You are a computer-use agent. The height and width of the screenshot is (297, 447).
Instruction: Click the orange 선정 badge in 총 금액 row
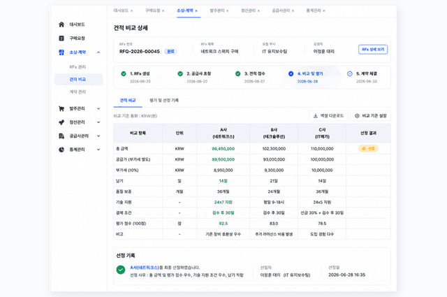[368, 149]
